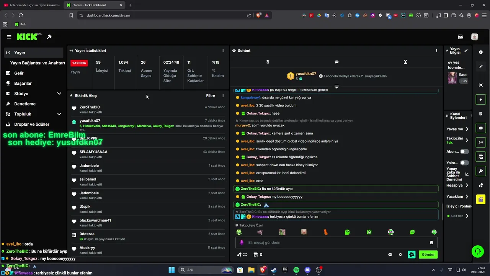Open the hamburger menu beside the Kick logo
Image resolution: width=490 pixels, height=276 pixels.
coord(9,37)
